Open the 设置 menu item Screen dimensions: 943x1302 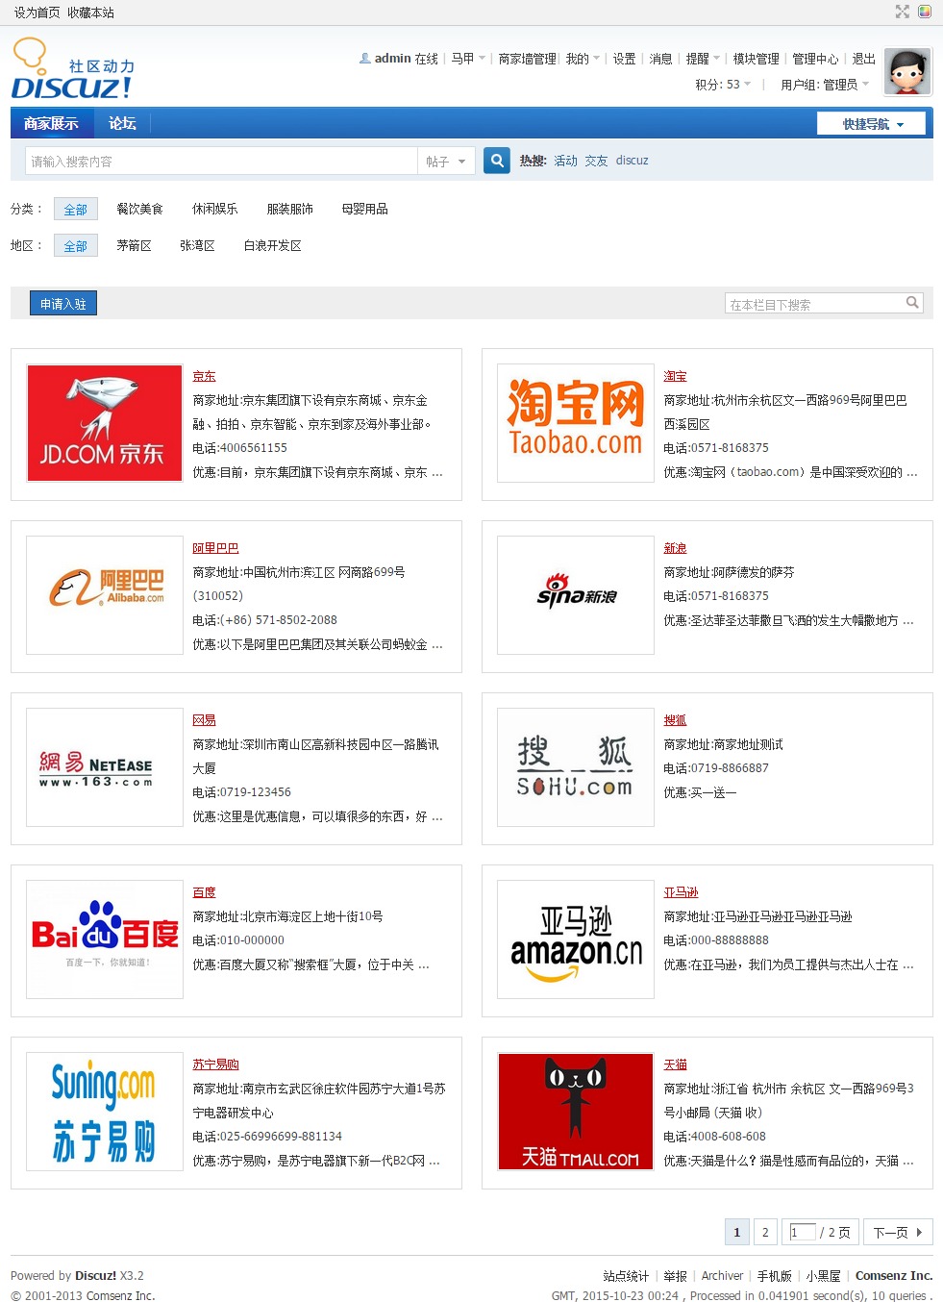click(x=625, y=59)
